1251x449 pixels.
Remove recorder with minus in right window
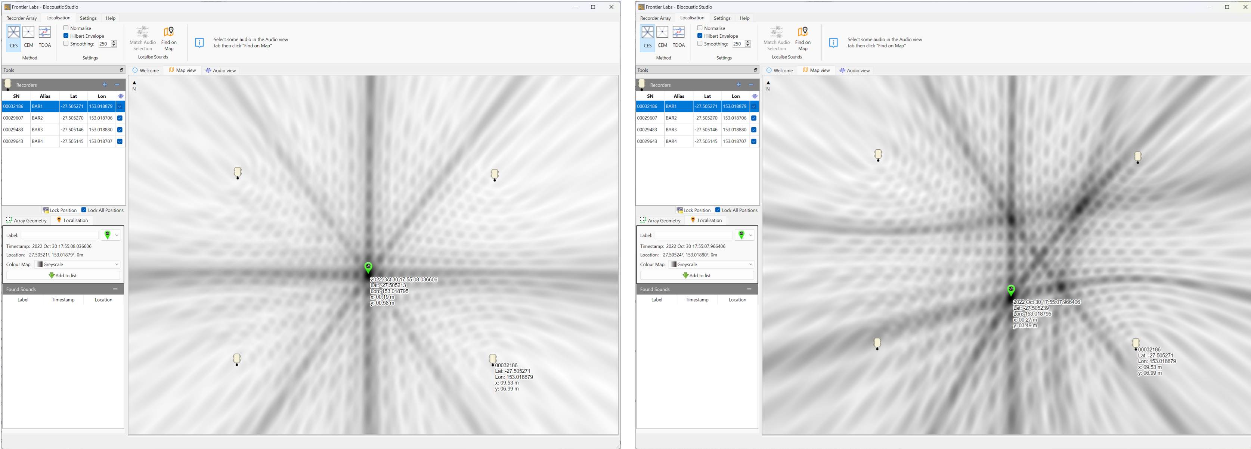(751, 84)
